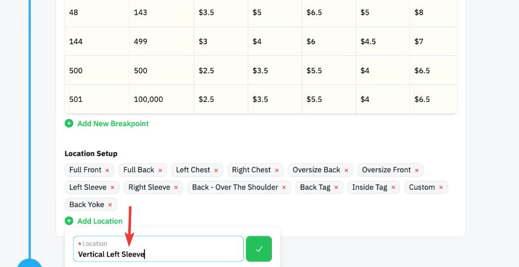
Task: Click Add New Breakpoint
Action: (x=113, y=123)
